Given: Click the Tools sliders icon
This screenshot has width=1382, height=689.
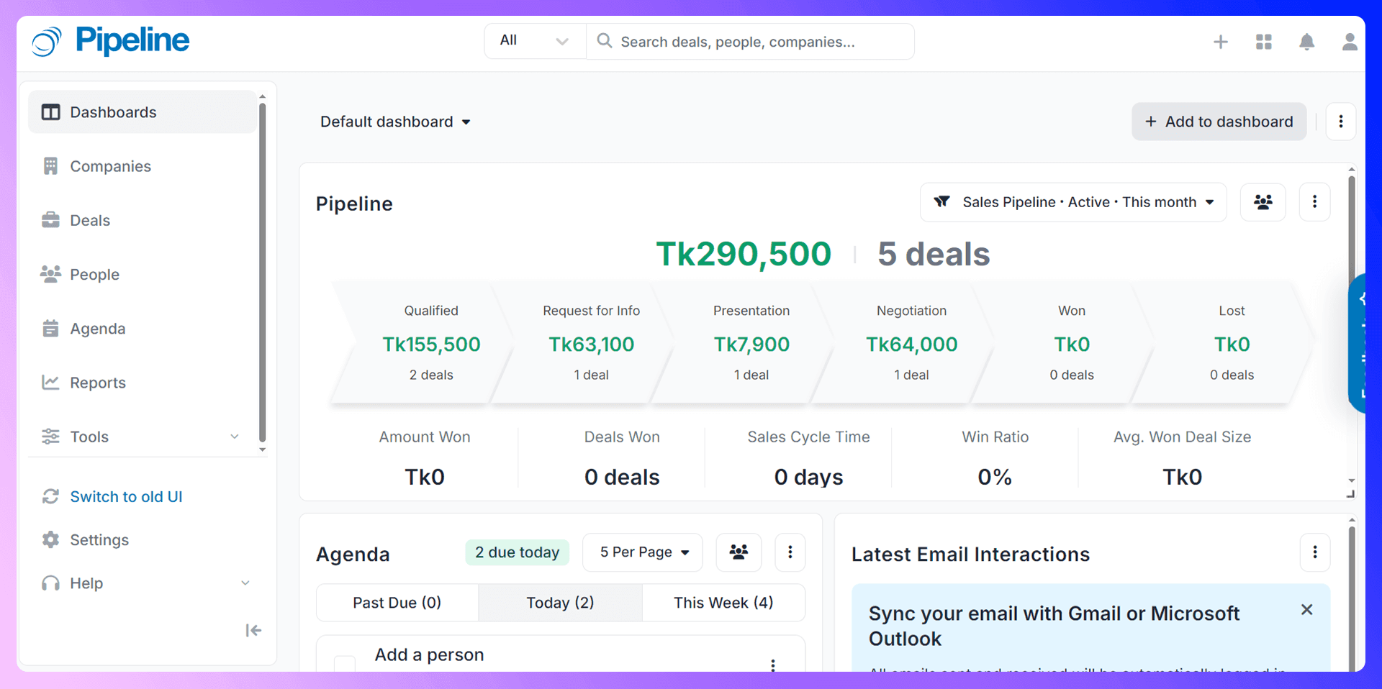Looking at the screenshot, I should [x=50, y=437].
